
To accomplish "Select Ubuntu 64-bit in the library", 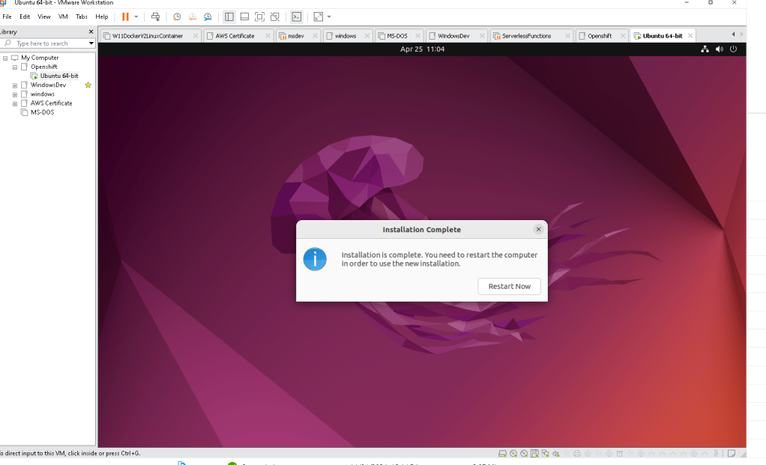I will 58,76.
